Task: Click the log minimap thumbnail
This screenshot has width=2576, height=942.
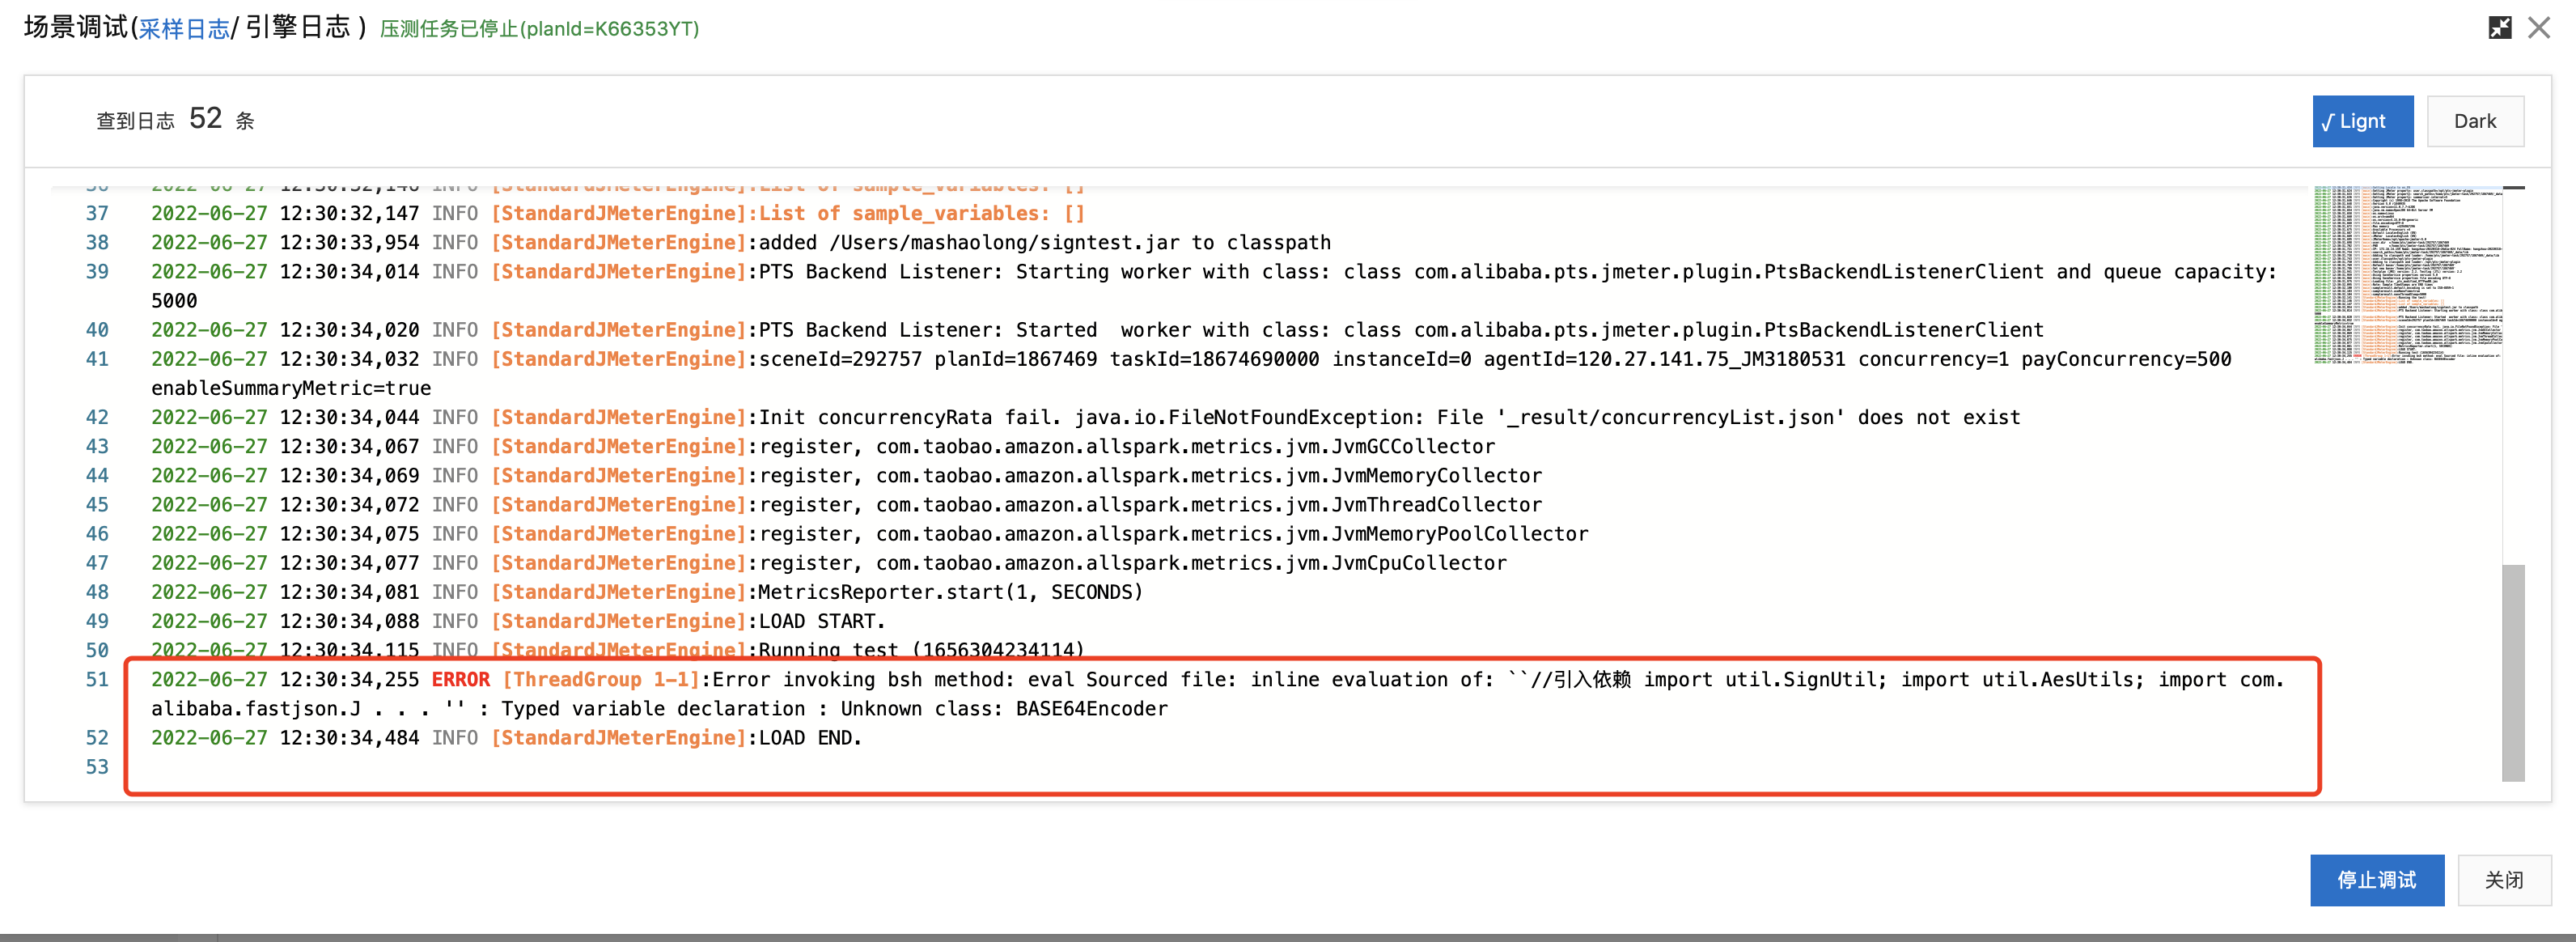Action: pyautogui.click(x=2407, y=275)
